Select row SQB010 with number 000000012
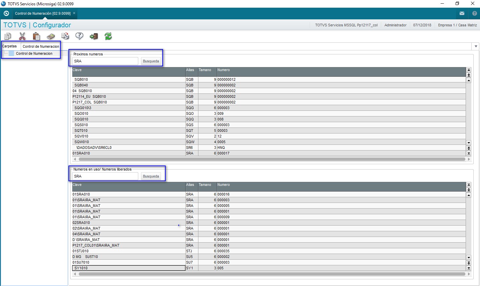 [269, 79]
